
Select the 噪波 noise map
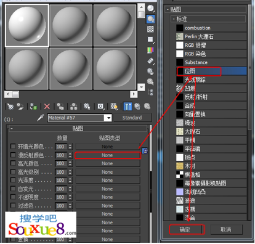[x=211, y=123]
